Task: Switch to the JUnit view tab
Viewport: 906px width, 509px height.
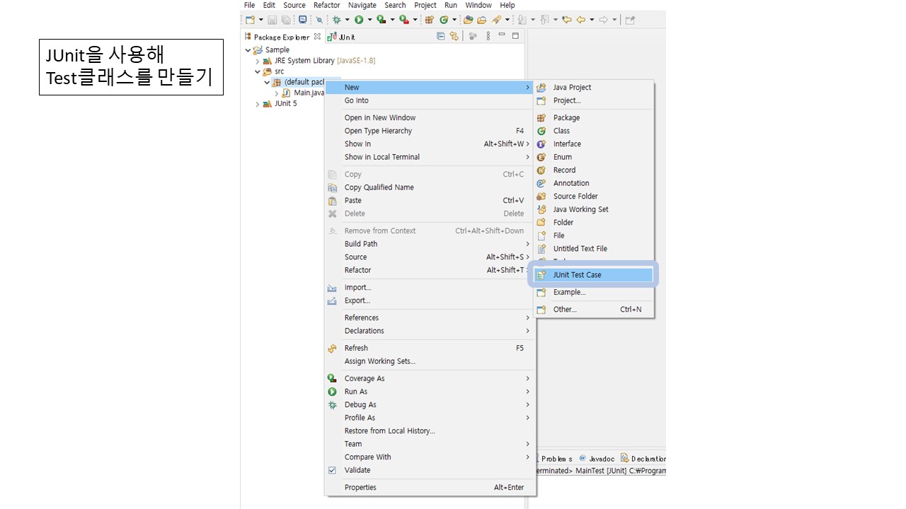Action: [x=341, y=37]
